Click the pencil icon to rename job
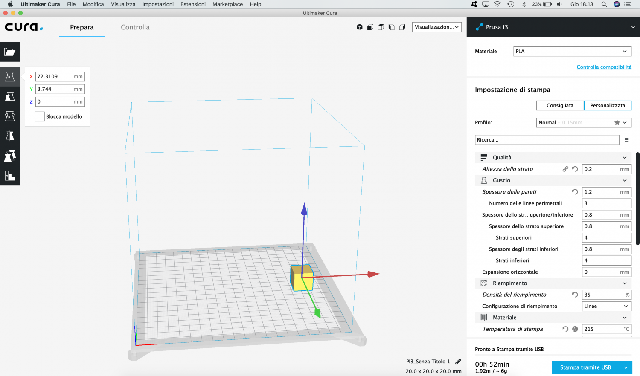Image resolution: width=640 pixels, height=376 pixels. pyautogui.click(x=458, y=362)
